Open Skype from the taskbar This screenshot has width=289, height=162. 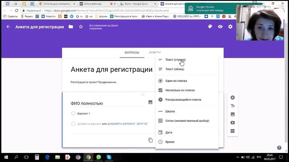(109, 157)
